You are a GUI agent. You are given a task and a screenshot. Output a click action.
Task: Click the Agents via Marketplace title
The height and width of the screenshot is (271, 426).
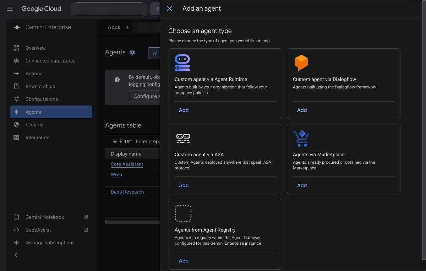(319, 155)
